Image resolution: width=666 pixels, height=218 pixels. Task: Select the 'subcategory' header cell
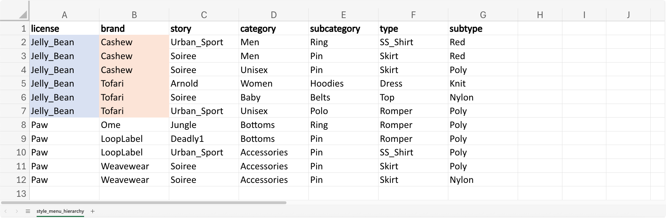click(x=343, y=29)
